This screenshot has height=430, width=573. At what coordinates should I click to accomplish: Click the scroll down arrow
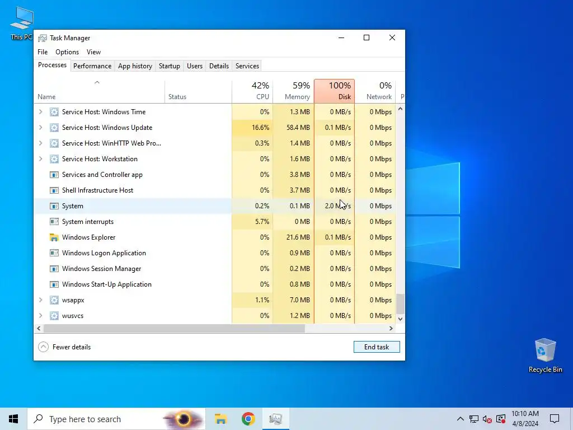point(401,319)
